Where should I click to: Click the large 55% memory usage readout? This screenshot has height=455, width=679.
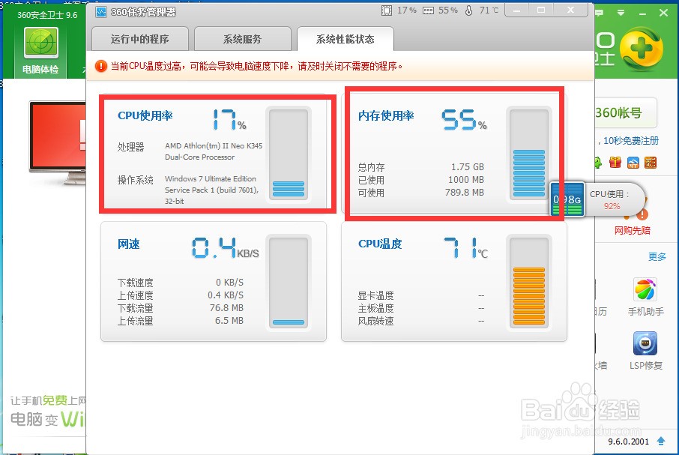(464, 119)
